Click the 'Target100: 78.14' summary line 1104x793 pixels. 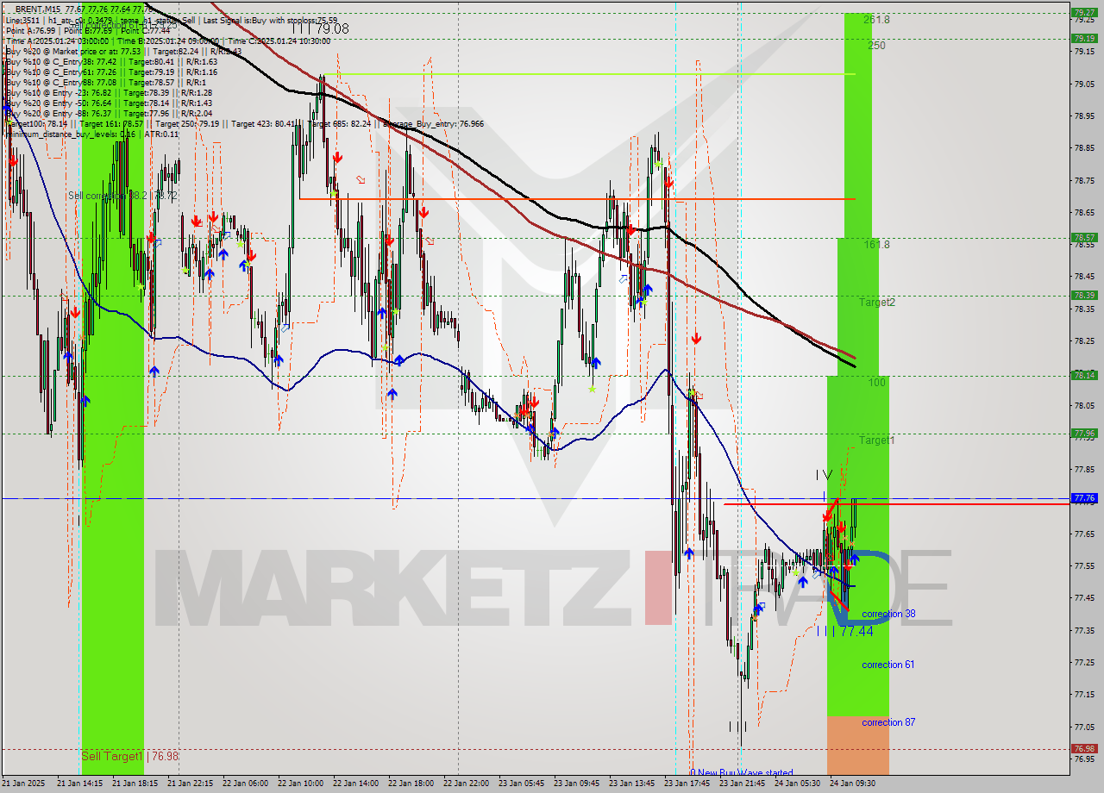tap(244, 123)
